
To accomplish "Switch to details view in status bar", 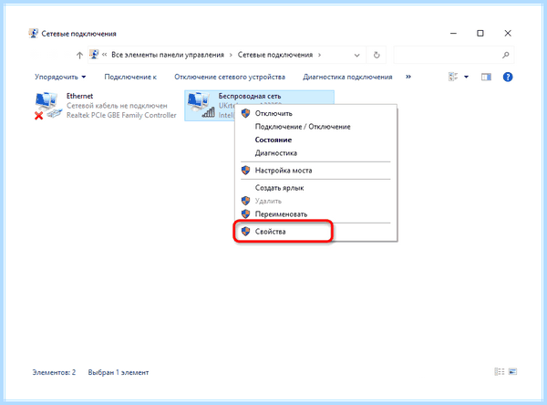I will [x=500, y=371].
